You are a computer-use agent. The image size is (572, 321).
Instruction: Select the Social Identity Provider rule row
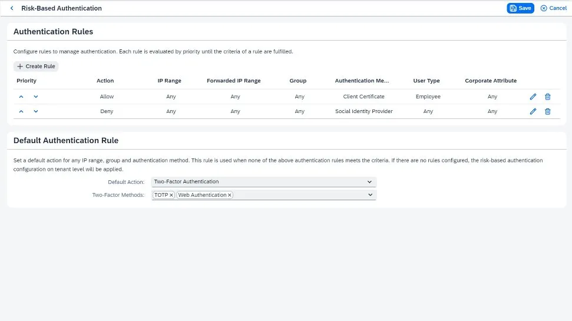pyautogui.click(x=363, y=111)
